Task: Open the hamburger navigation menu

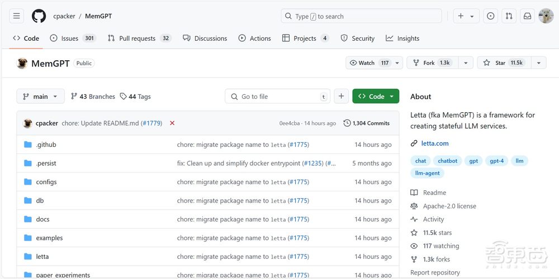Action: click(x=17, y=16)
